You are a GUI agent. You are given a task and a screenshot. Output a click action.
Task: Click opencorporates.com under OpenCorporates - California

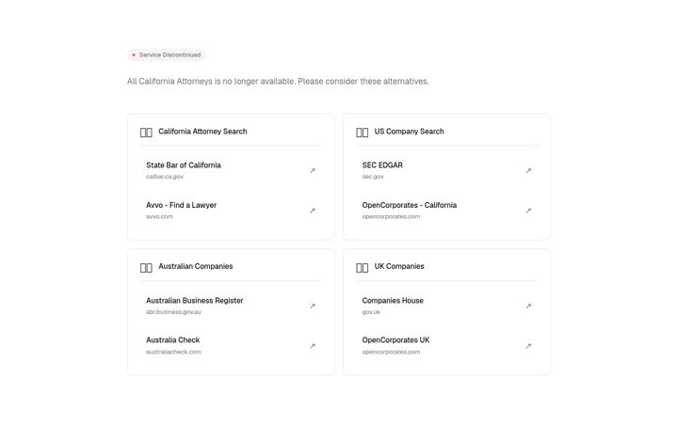coord(391,217)
